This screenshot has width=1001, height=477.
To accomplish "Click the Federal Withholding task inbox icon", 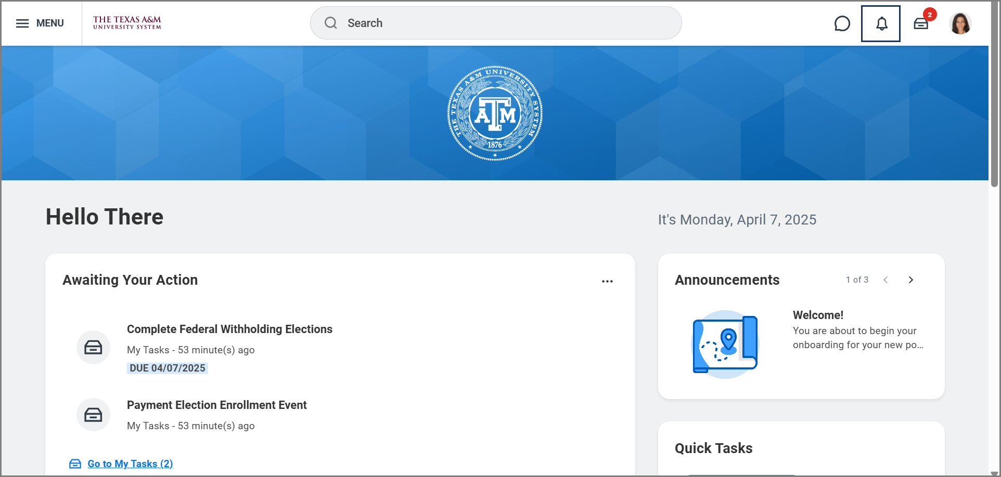I will [93, 347].
